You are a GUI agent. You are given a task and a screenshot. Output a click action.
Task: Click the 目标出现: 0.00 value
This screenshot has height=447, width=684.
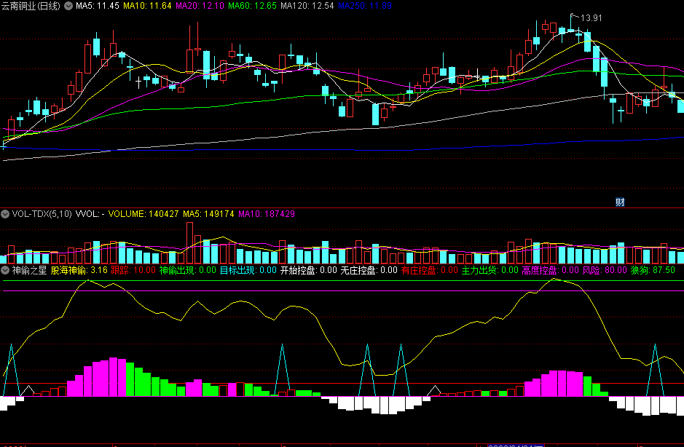pyautogui.click(x=248, y=270)
